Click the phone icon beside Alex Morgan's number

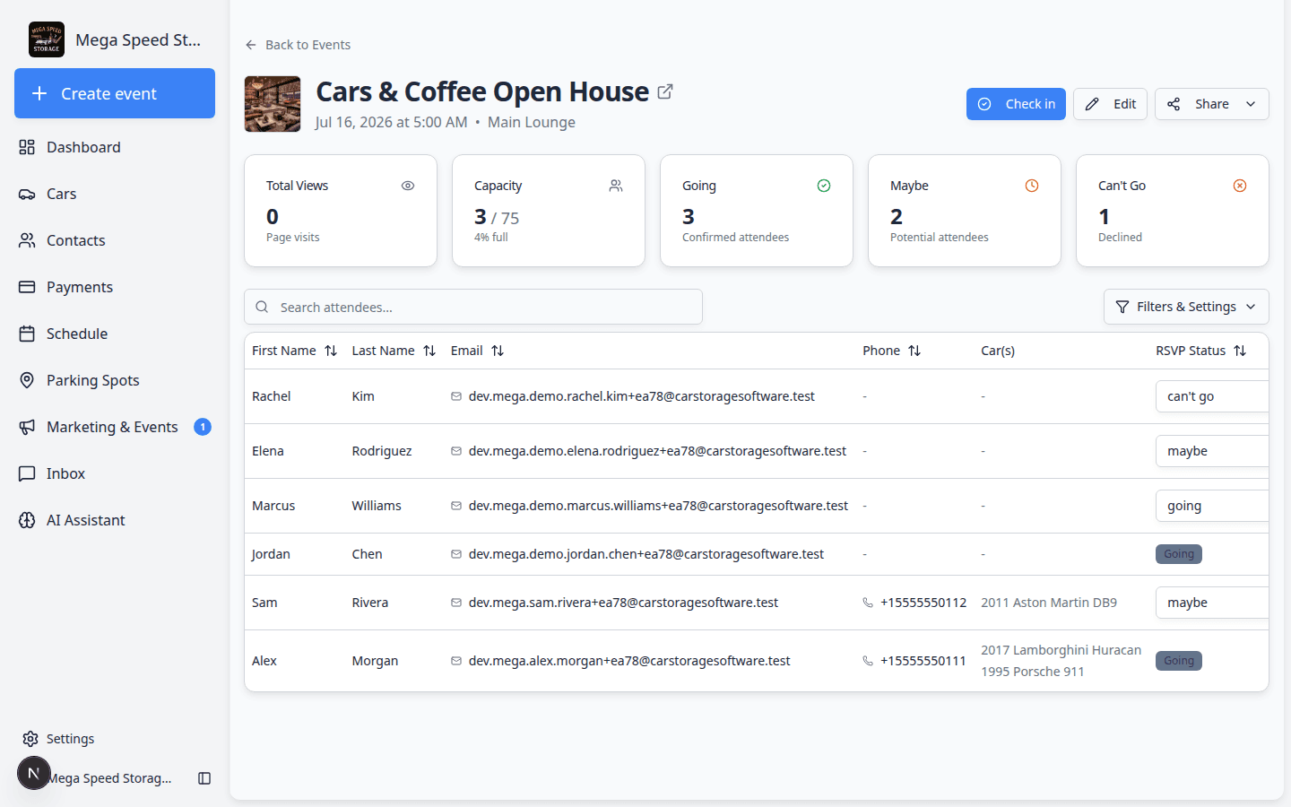point(868,661)
